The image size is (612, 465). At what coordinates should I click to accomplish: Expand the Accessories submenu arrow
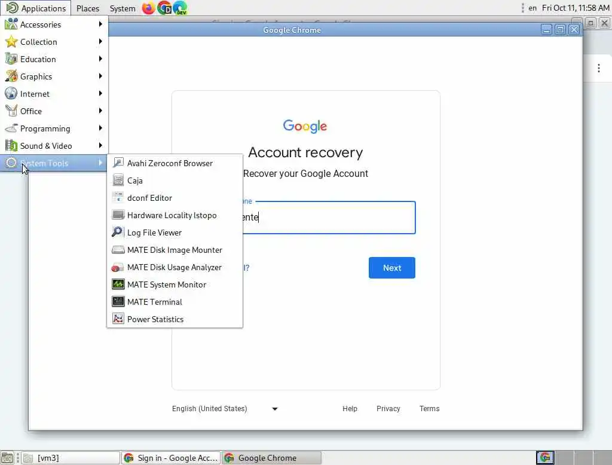point(100,25)
